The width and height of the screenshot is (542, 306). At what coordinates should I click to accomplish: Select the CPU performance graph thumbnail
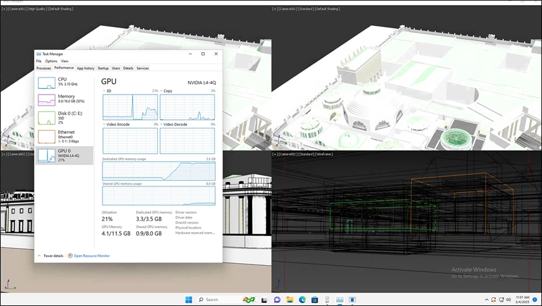[47, 83]
